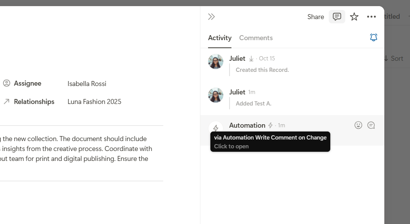Click into the record description text
Image resolution: width=410 pixels, height=224 pixels.
[77, 149]
